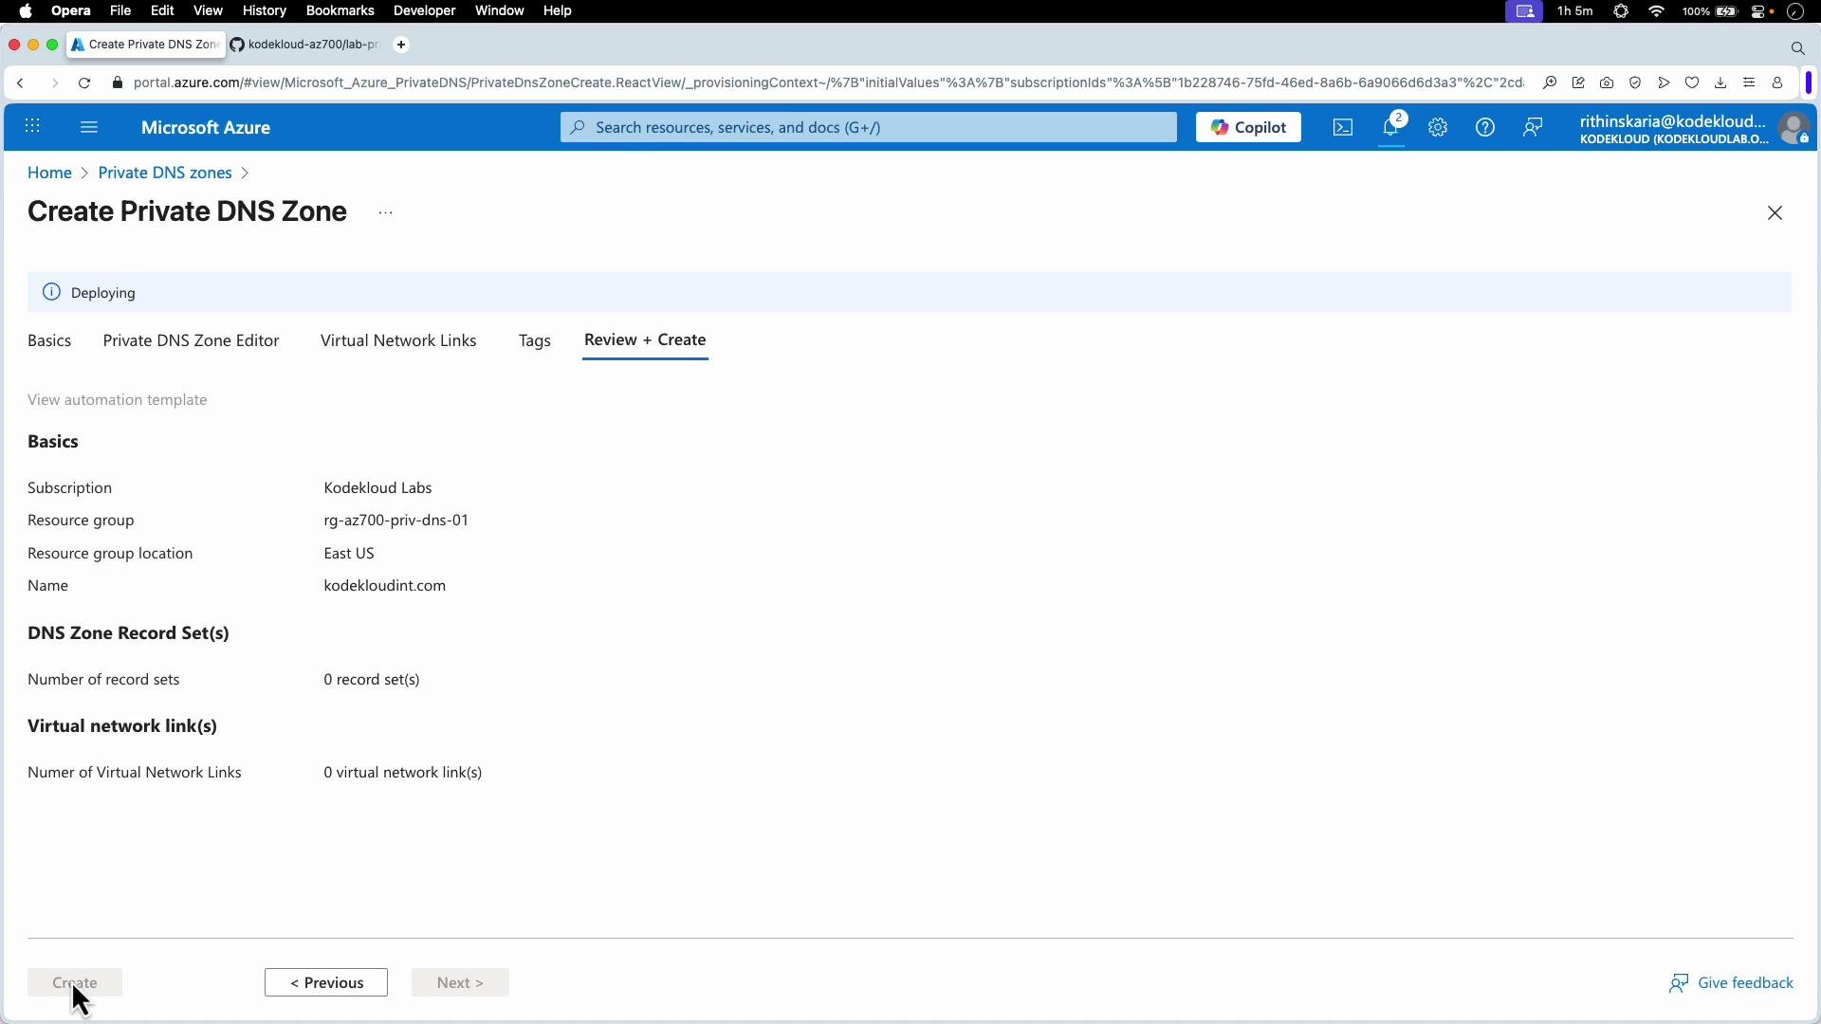Click the Opera tab search magnifier
The width and height of the screenshot is (1821, 1024).
tap(1797, 47)
